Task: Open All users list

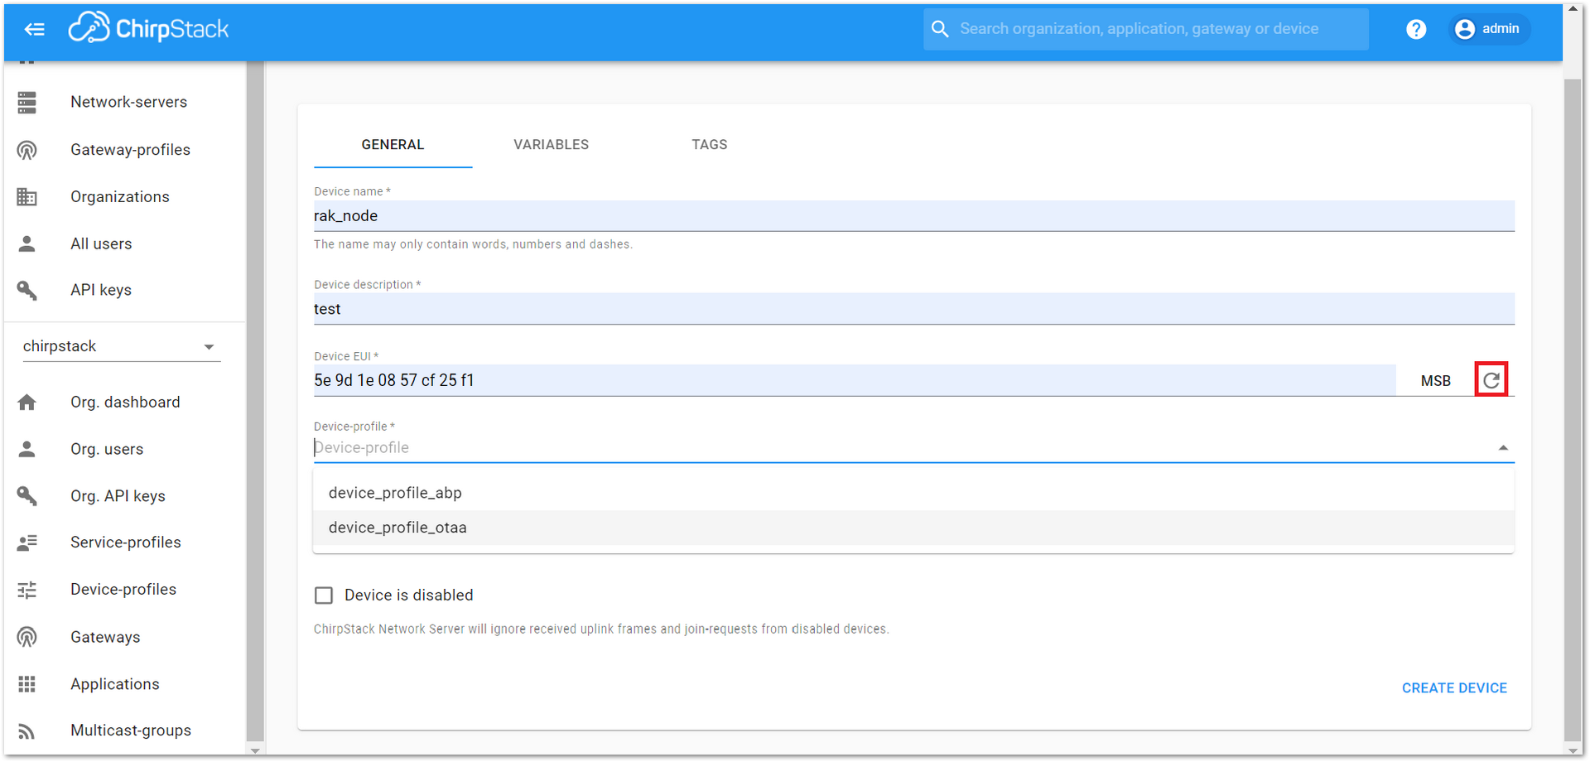Action: point(101,244)
